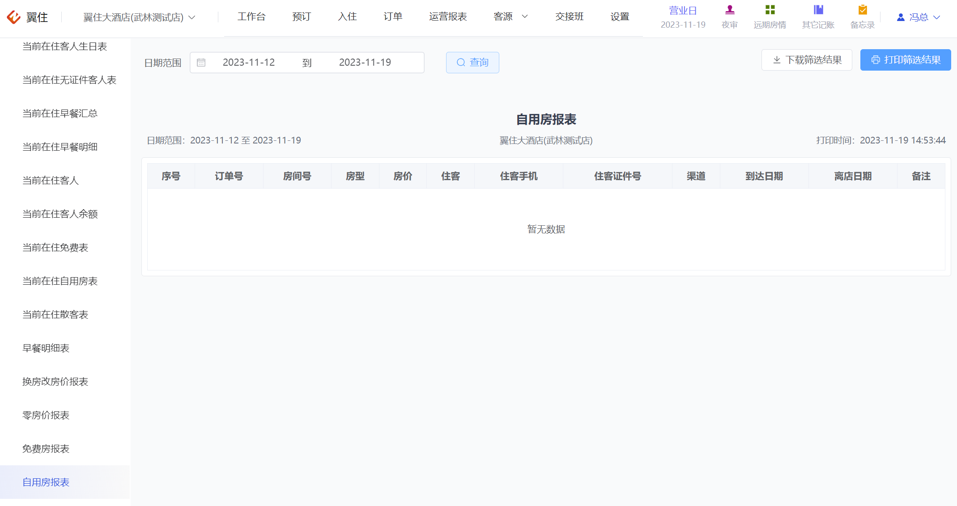Click the 到达日期 column header

(x=764, y=176)
